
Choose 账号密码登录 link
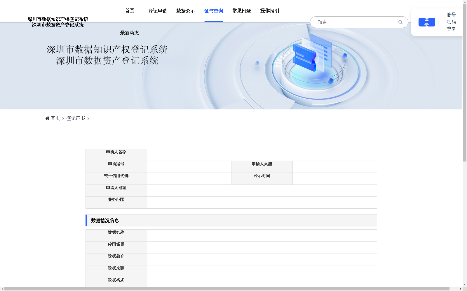(451, 22)
